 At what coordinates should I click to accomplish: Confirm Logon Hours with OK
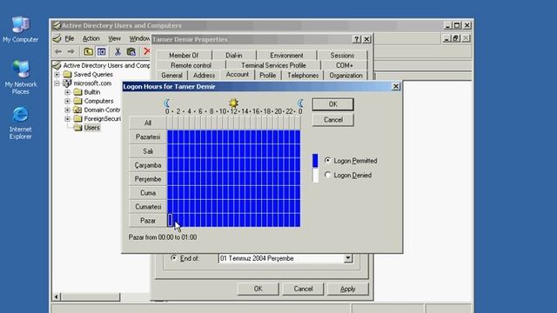[x=332, y=104]
